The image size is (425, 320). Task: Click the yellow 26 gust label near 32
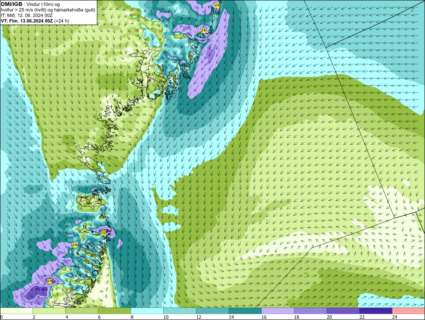[75, 245]
